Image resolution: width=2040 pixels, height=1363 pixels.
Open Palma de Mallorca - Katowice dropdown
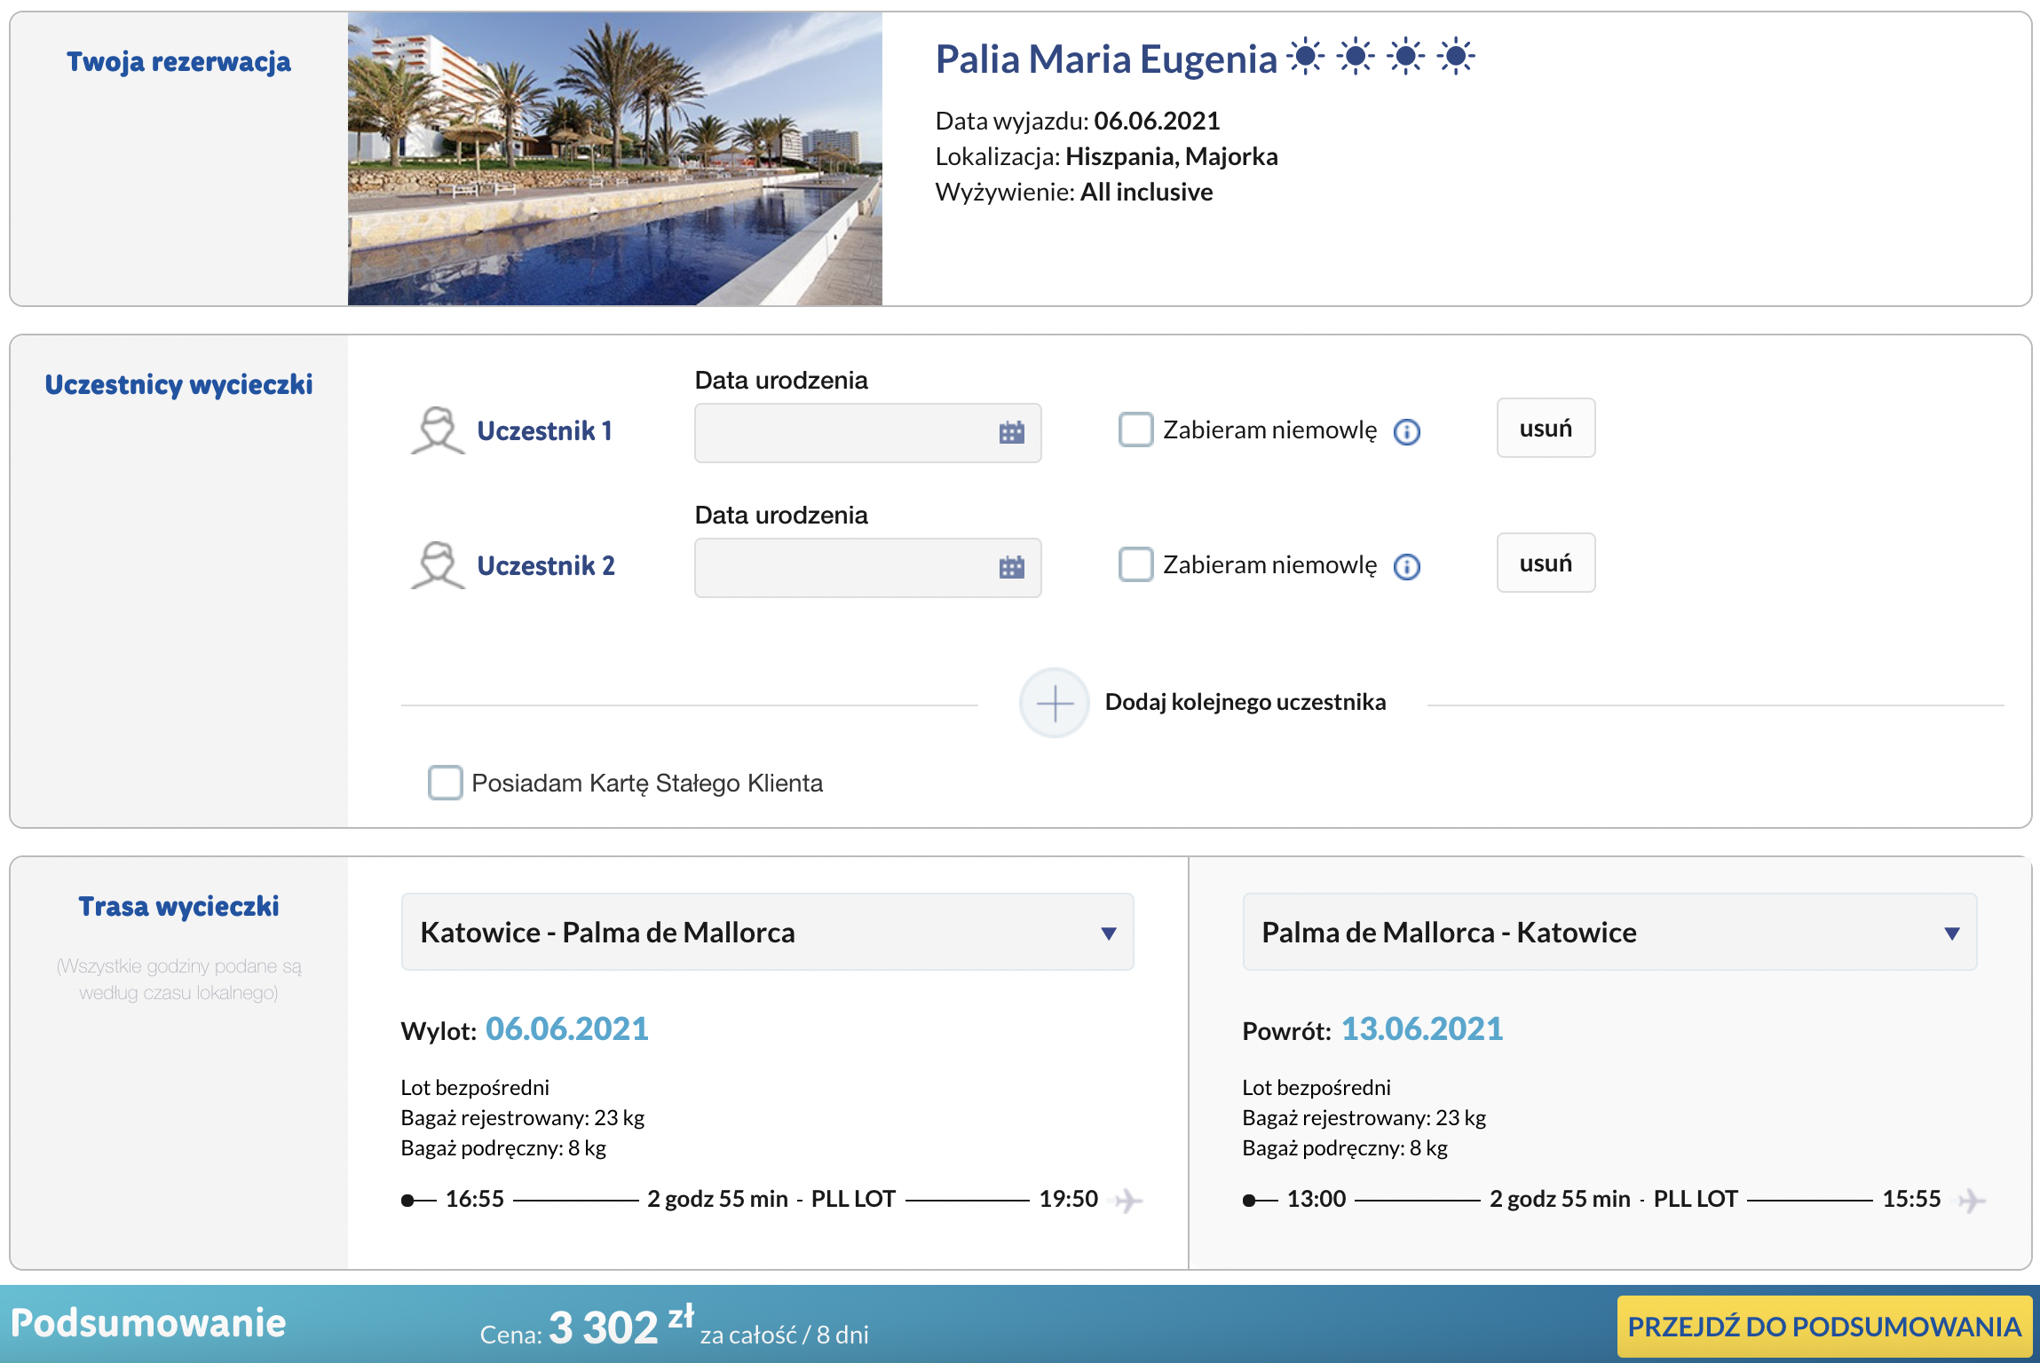1609,932
